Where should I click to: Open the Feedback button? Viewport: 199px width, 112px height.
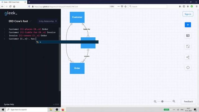click(x=188, y=101)
